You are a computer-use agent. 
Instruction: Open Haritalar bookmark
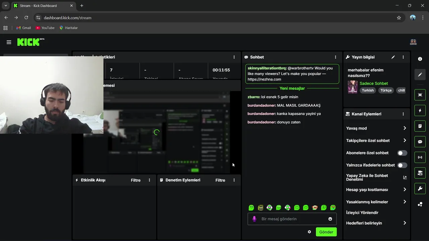(x=68, y=28)
